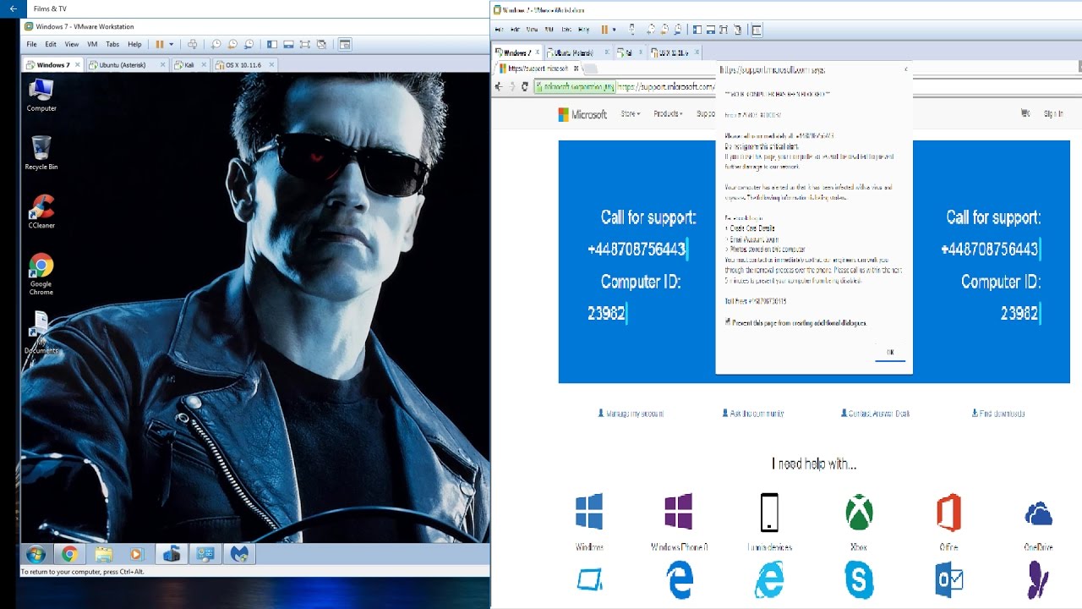This screenshot has width=1082, height=609.
Task: Click the Windows logo help icon
Action: (589, 513)
